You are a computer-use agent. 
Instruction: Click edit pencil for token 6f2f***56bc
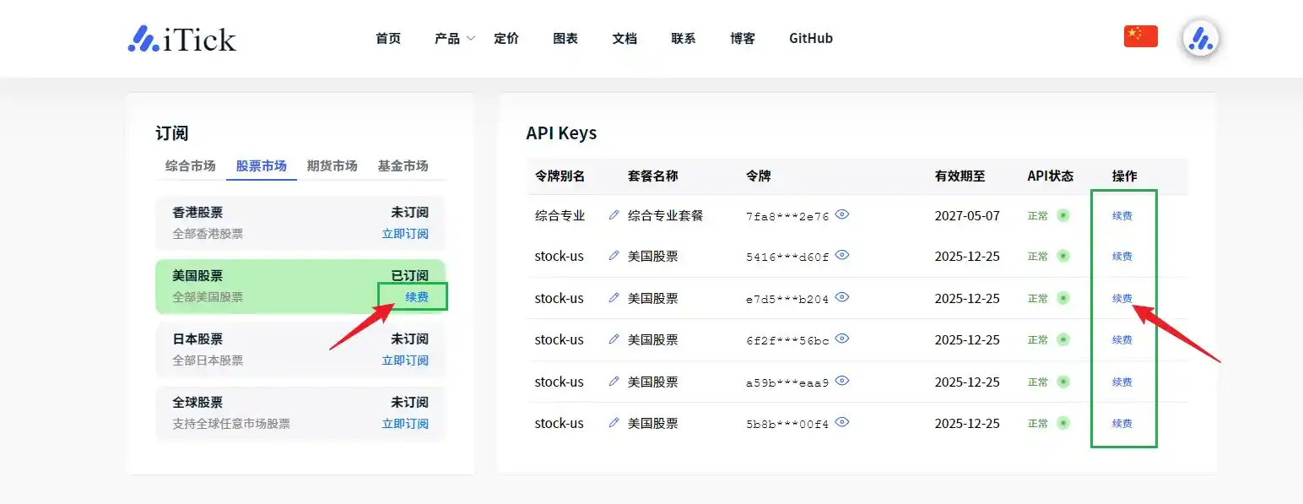[614, 339]
